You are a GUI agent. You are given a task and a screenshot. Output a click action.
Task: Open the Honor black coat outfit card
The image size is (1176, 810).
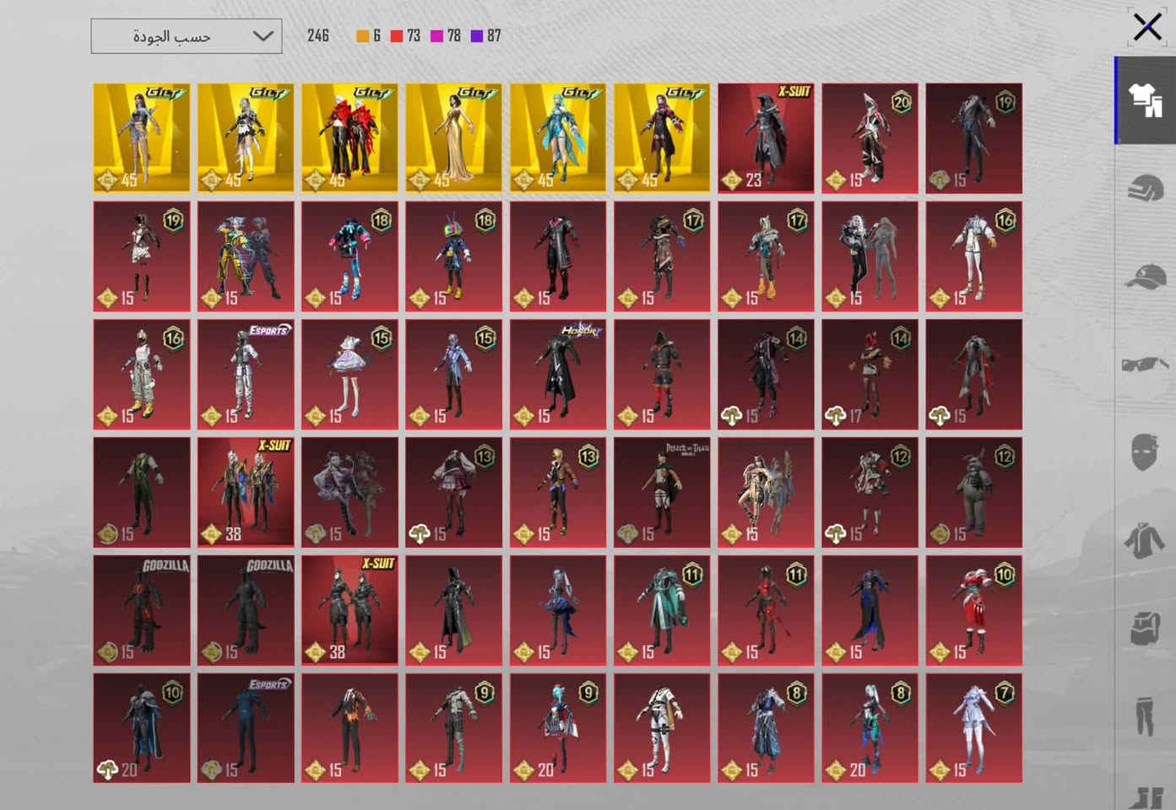[x=558, y=374]
